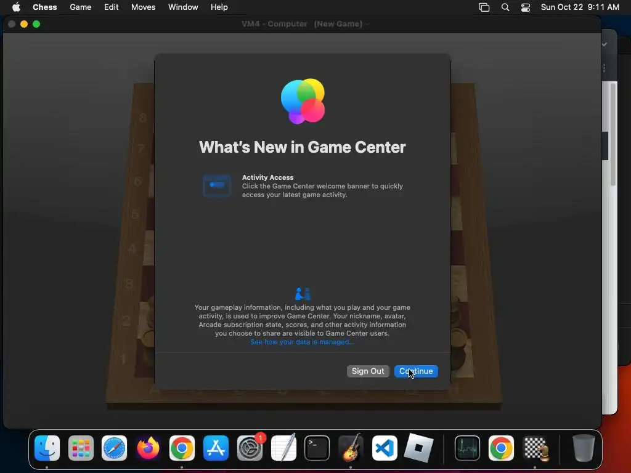This screenshot has width=631, height=473.
Task: Open TextEdit from the Dock
Action: coord(283,448)
